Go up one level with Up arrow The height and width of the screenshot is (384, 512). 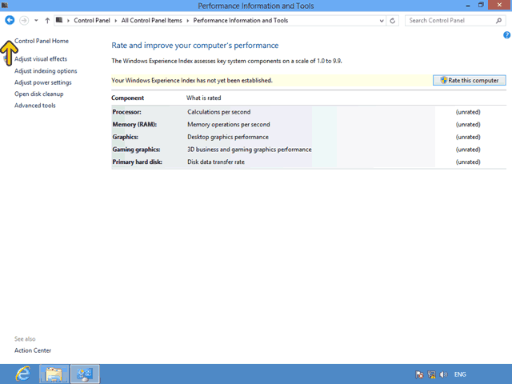click(x=47, y=21)
